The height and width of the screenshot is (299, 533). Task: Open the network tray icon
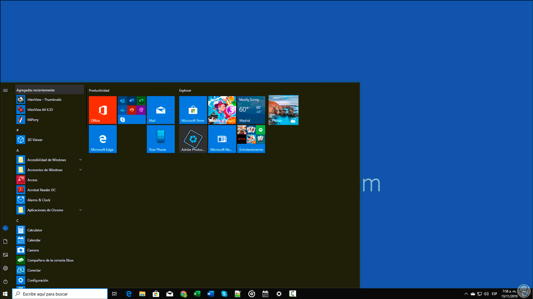[480, 294]
